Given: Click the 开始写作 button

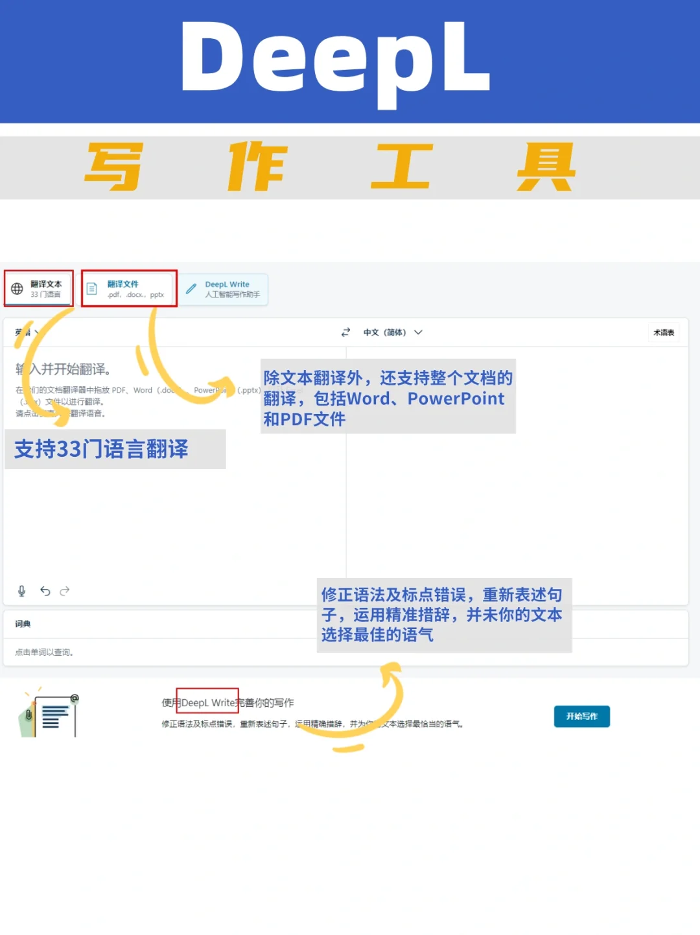Looking at the screenshot, I should pos(582,717).
